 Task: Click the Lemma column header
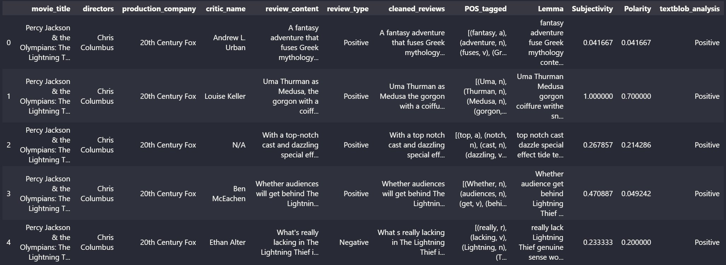point(551,9)
